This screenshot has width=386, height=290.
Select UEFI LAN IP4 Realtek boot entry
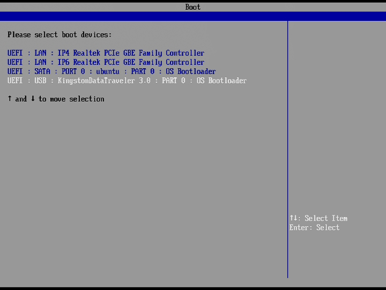[x=106, y=53]
